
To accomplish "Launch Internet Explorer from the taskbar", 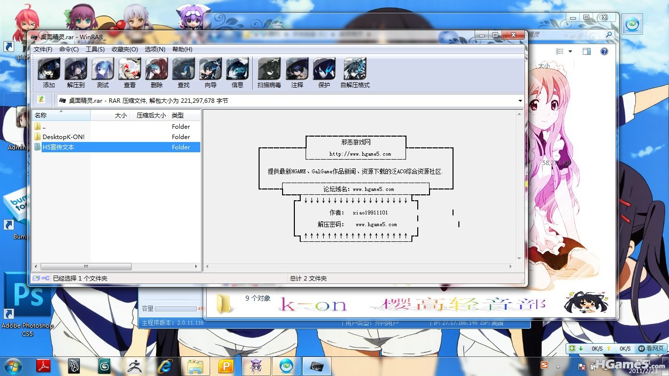I will (x=165, y=366).
